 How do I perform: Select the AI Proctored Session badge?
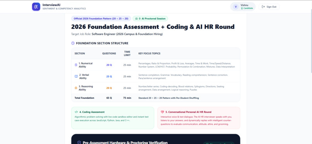pos(150,19)
